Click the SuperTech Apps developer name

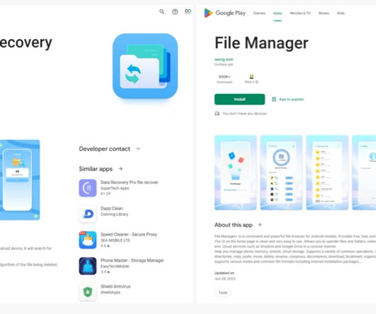(115, 188)
